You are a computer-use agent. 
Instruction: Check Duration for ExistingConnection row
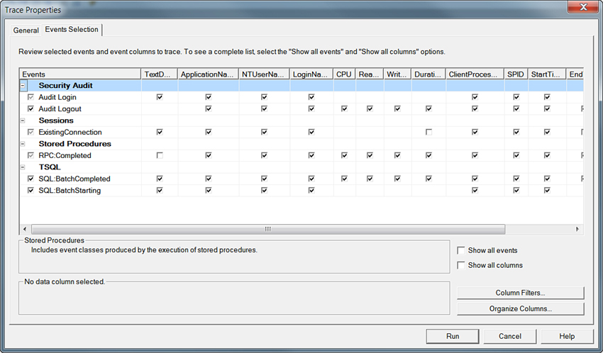tap(428, 133)
